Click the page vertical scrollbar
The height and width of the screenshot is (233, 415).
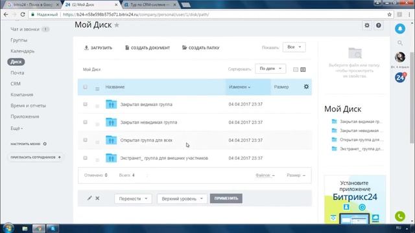pos(412,98)
